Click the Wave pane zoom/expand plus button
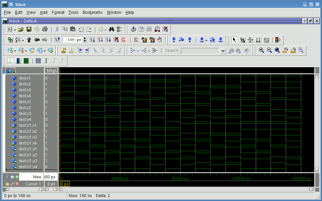Screen dimensions: 322x201 tap(305, 21)
